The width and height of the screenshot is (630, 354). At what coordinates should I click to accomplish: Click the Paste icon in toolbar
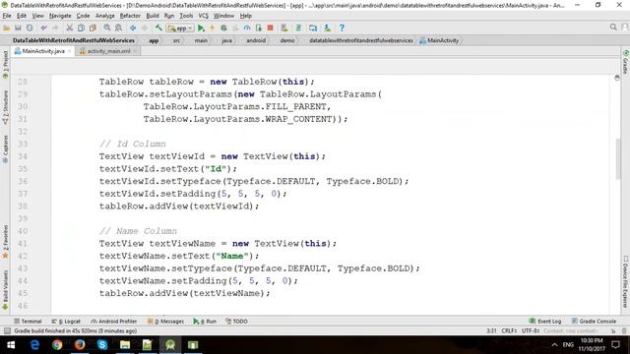click(93, 29)
